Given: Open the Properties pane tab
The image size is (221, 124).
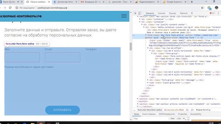Looking at the screenshot, I should [183, 114].
